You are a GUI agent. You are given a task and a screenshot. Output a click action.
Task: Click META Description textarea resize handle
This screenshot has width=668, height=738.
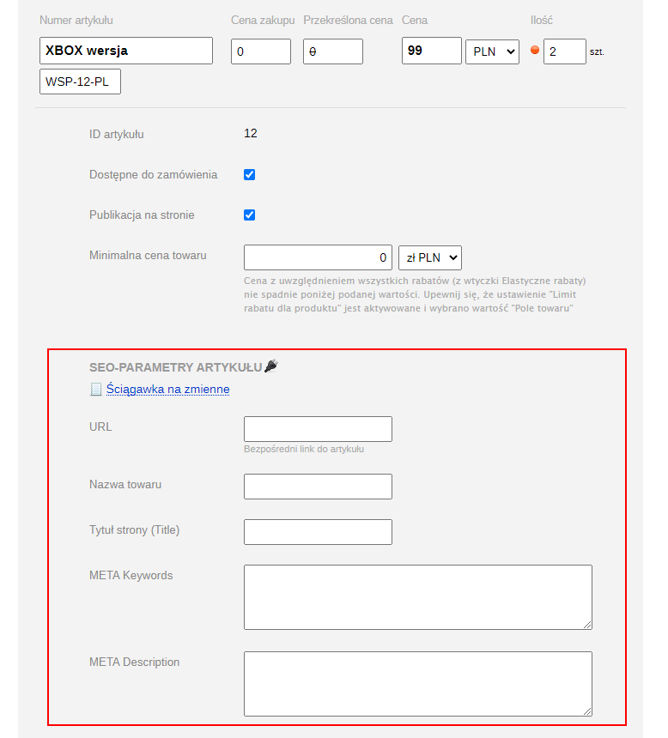tap(586, 711)
